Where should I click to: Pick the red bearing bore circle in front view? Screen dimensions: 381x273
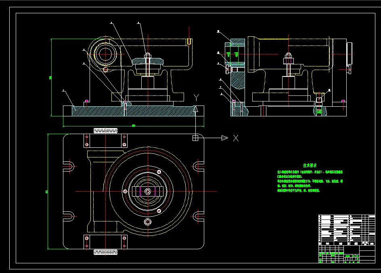(x=105, y=54)
